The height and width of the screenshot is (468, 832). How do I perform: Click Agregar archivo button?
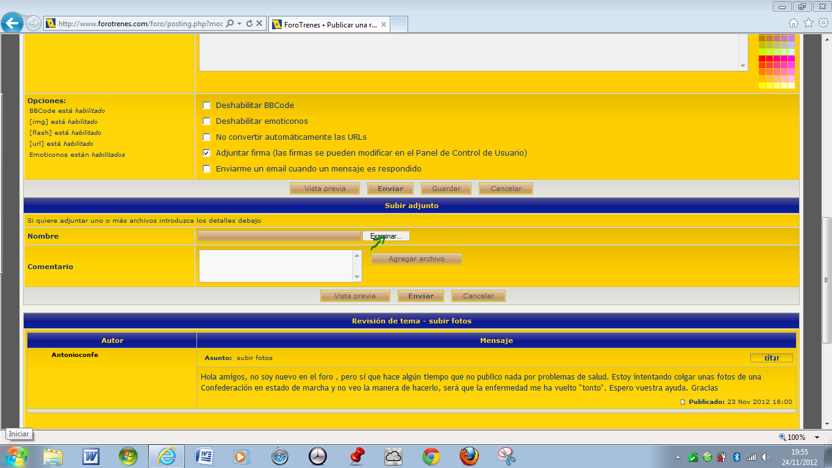pyautogui.click(x=417, y=259)
